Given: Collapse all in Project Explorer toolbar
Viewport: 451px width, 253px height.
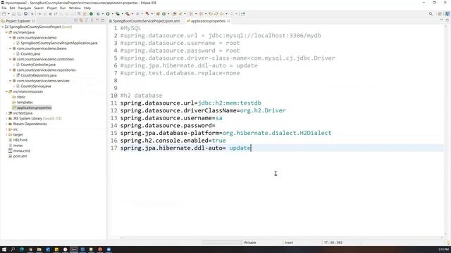Looking at the screenshot, I should [75, 20].
